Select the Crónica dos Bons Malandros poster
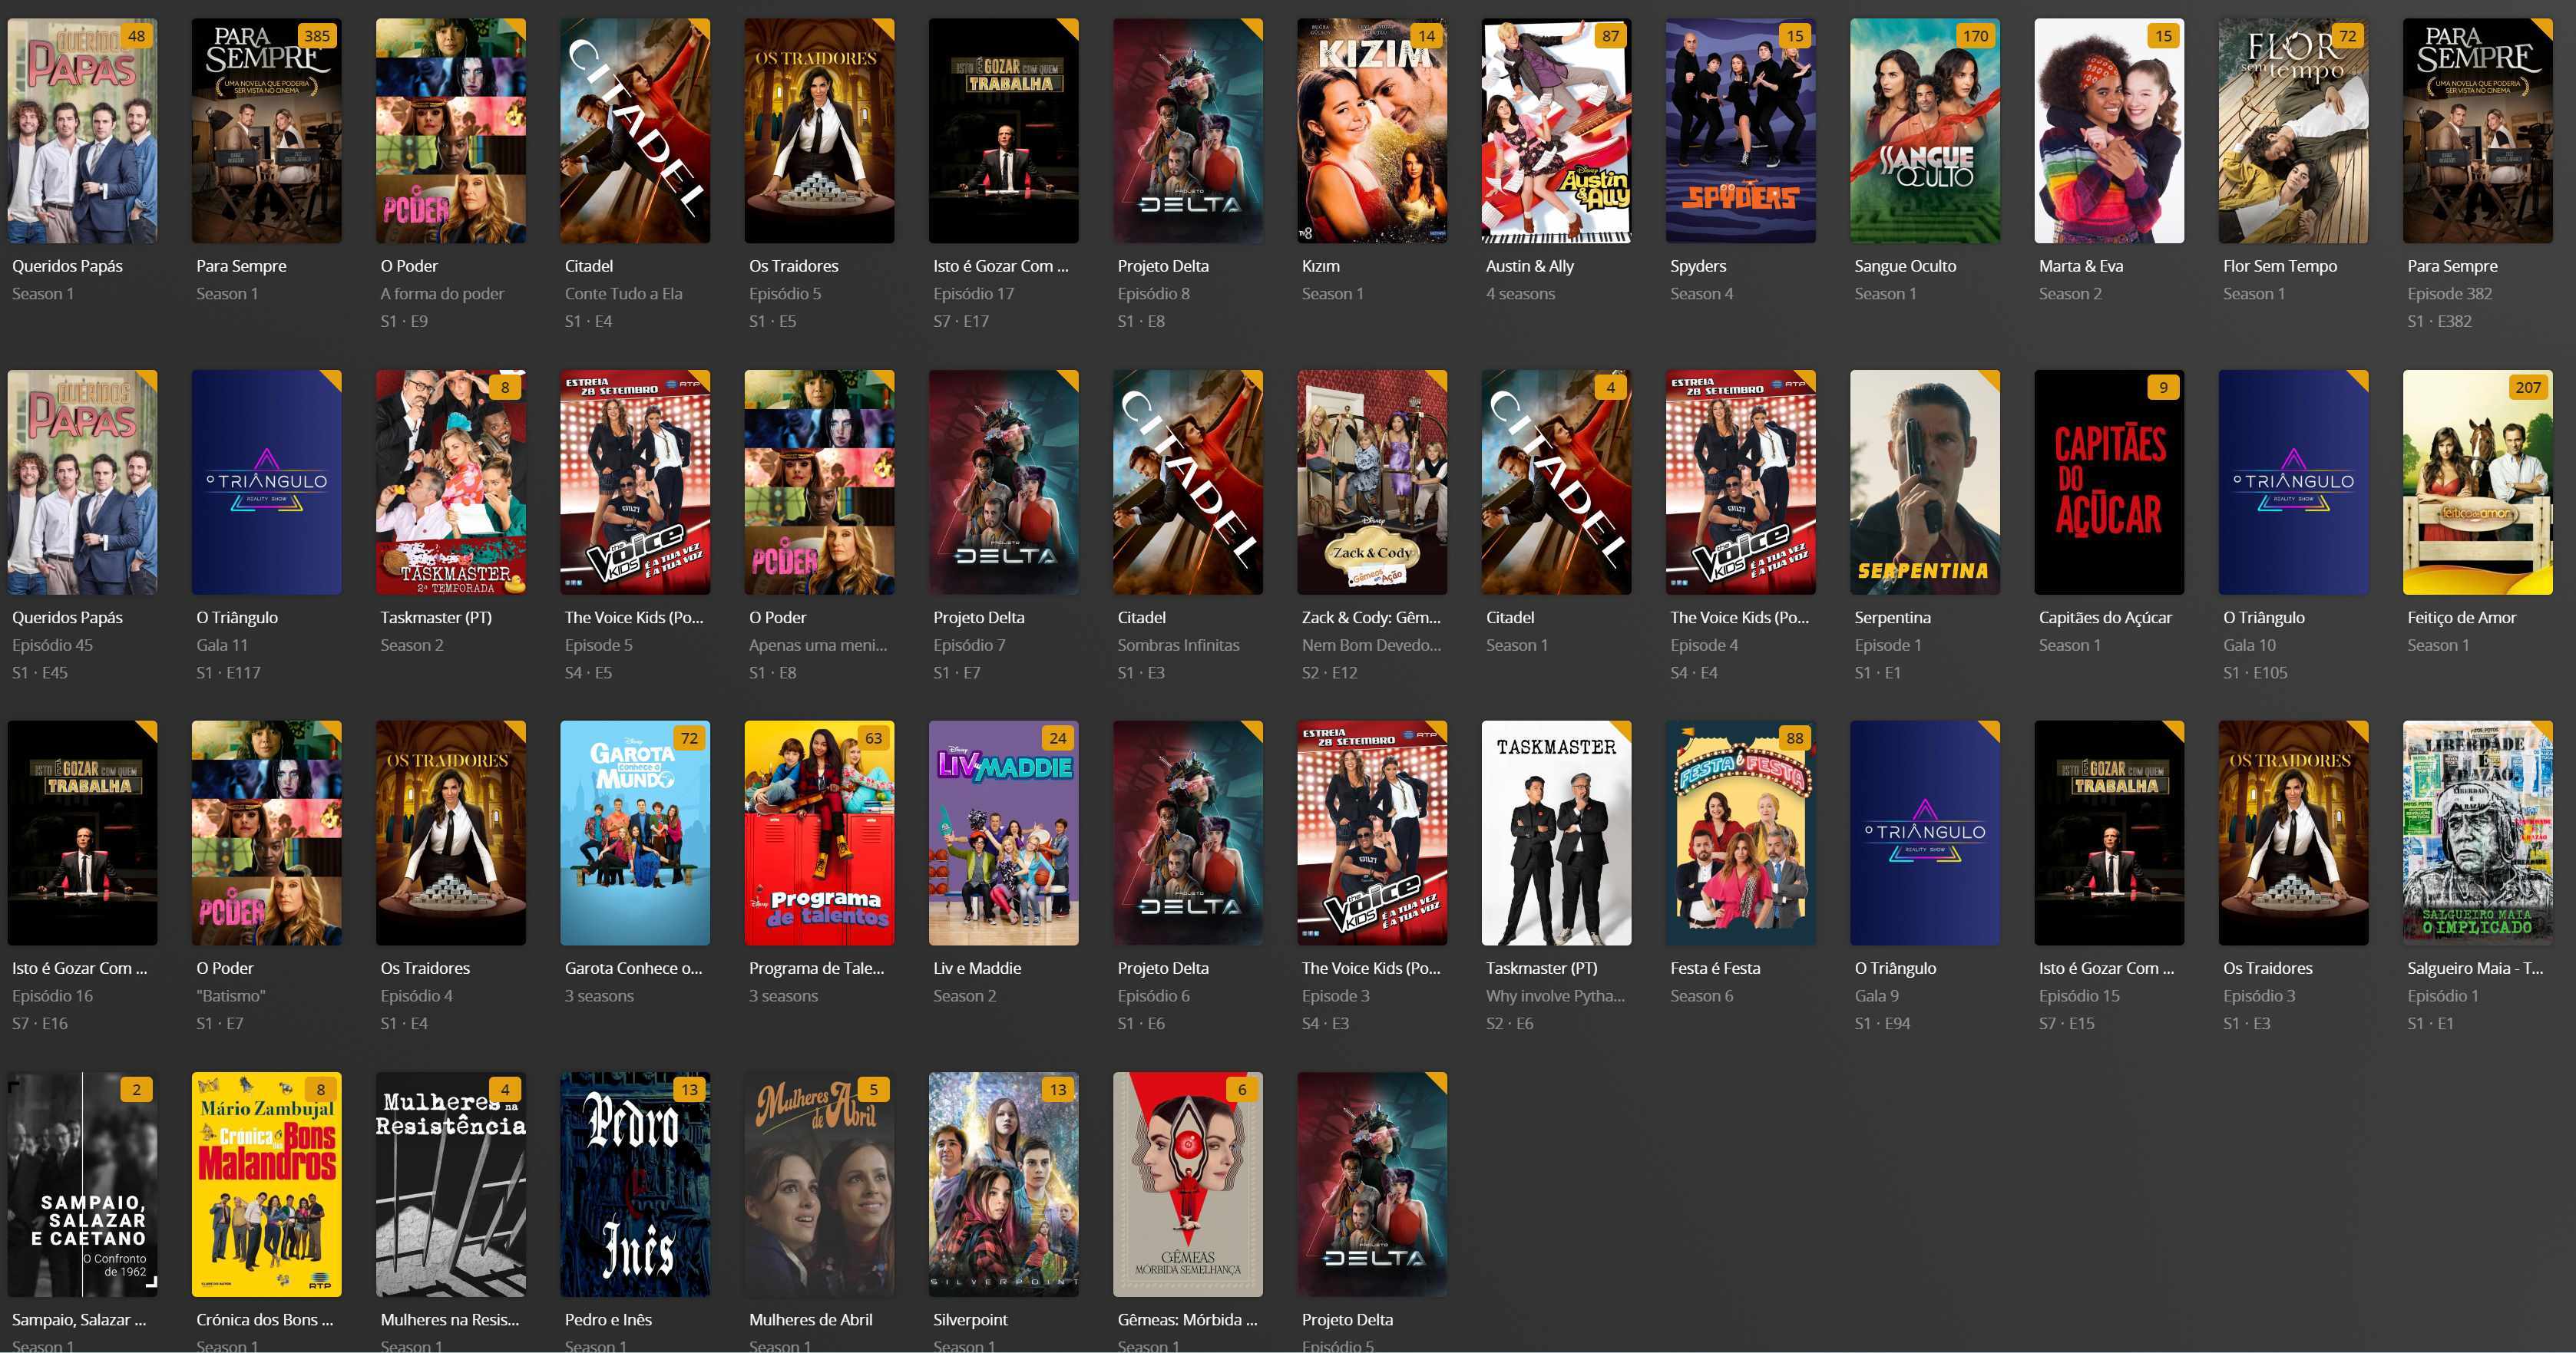2576x1353 pixels. 266,1185
